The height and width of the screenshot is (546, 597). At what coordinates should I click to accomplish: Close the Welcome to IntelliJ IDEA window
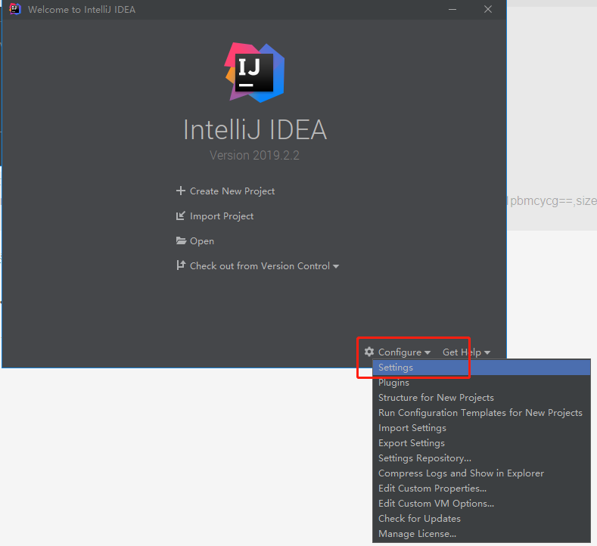pyautogui.click(x=488, y=9)
